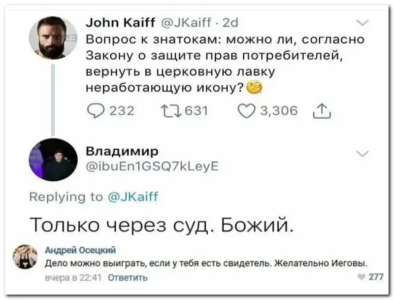
Task: Open the @ibuEn1GSQ7kLeyE handle
Action: [x=152, y=167]
